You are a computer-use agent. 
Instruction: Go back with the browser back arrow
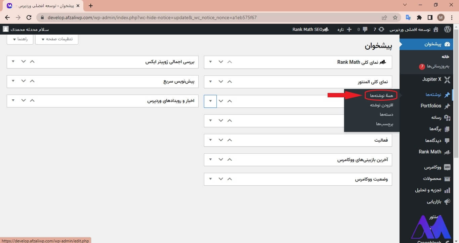(7, 17)
